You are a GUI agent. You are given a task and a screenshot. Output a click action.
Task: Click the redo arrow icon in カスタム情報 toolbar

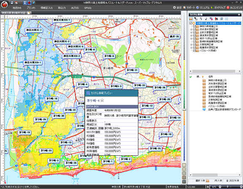click(206, 19)
